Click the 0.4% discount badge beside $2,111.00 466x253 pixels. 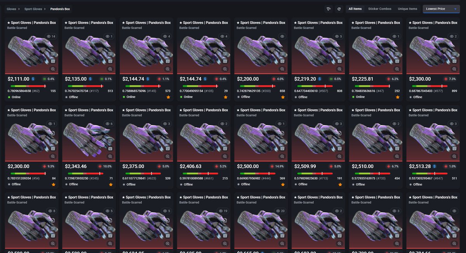(x=49, y=79)
